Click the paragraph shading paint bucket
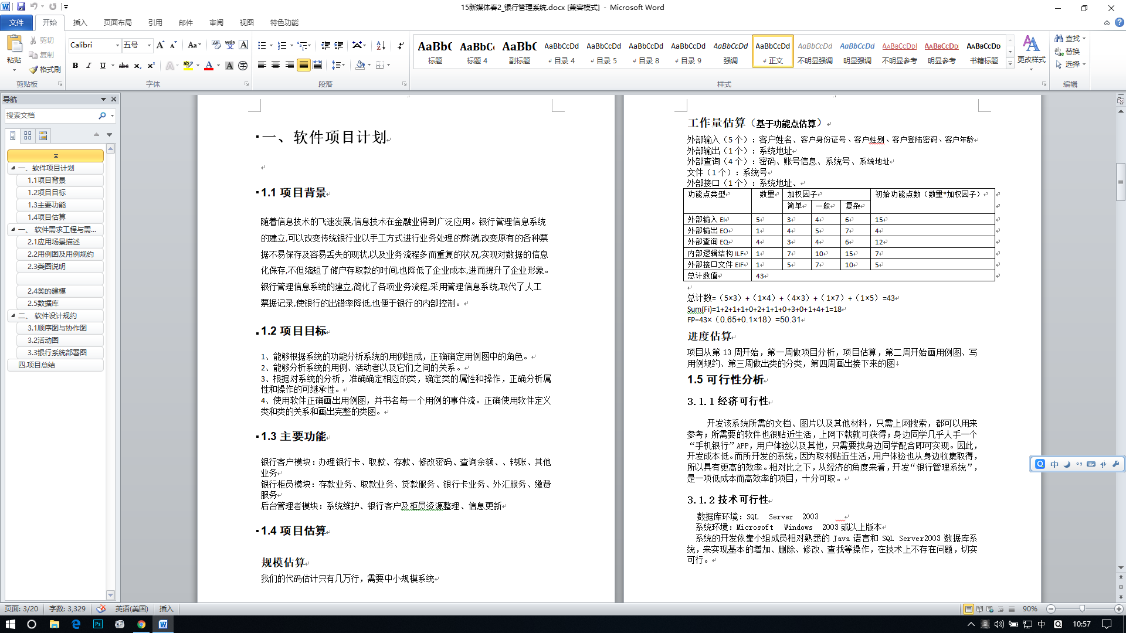This screenshot has width=1126, height=633. pyautogui.click(x=360, y=65)
